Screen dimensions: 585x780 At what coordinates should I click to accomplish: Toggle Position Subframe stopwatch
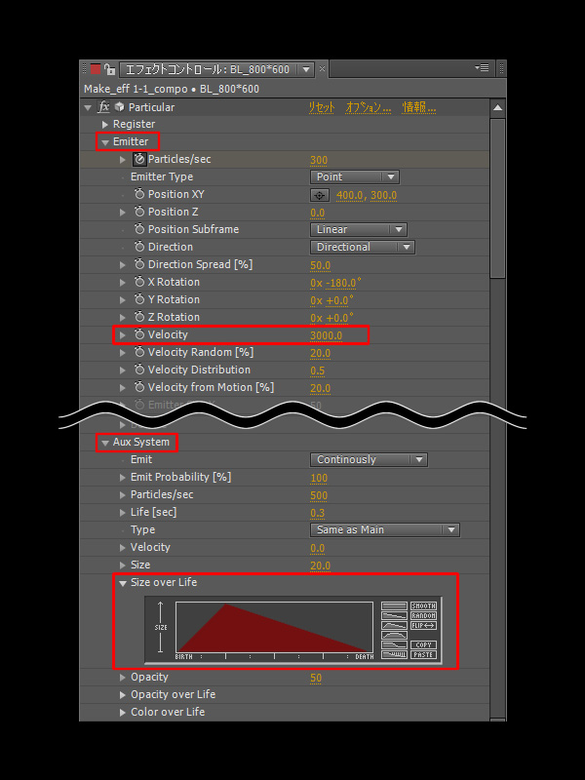coord(139,229)
